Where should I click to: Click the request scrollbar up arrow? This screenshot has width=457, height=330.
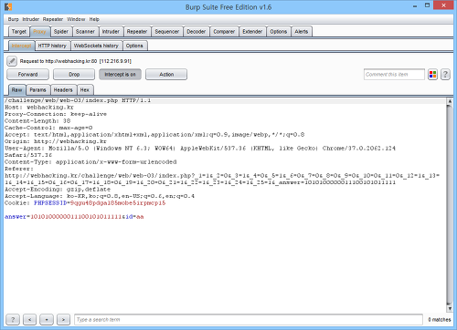[x=450, y=101]
